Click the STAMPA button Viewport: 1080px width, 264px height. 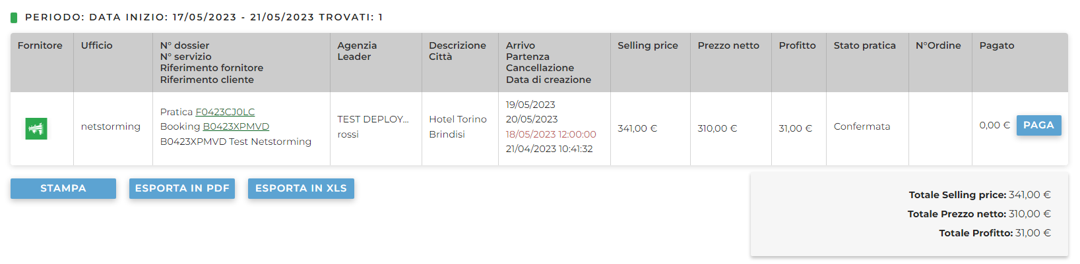pos(63,188)
